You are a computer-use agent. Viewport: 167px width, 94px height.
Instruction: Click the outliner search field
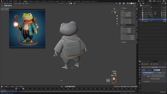tap(152, 3)
